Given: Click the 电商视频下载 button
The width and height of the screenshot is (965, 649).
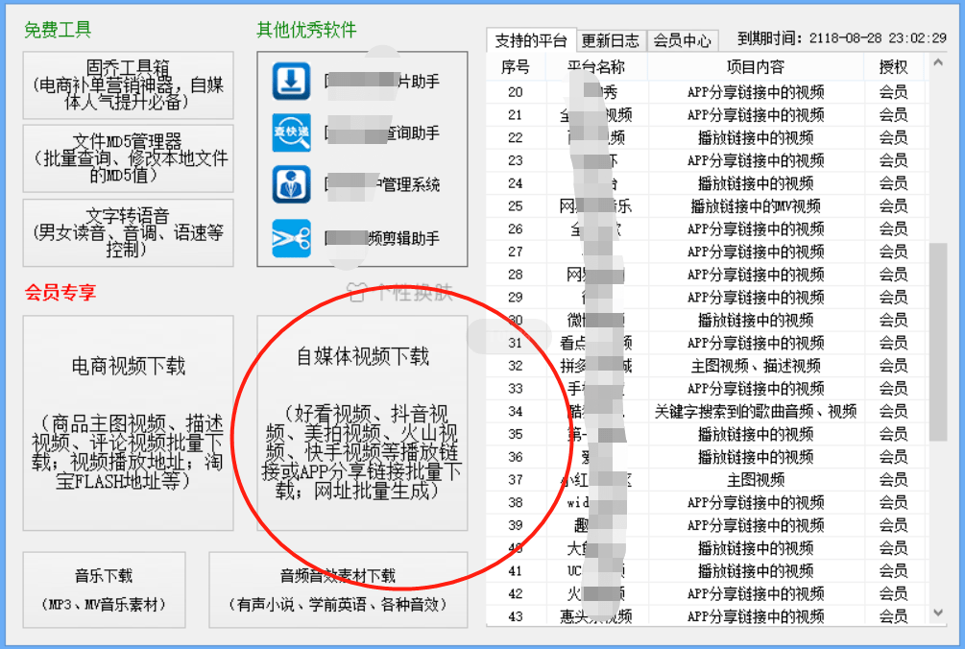Looking at the screenshot, I should pos(129,422).
